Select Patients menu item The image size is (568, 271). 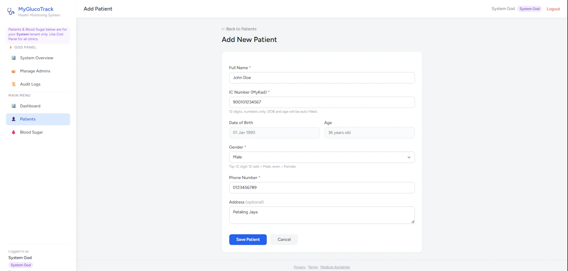[38, 119]
